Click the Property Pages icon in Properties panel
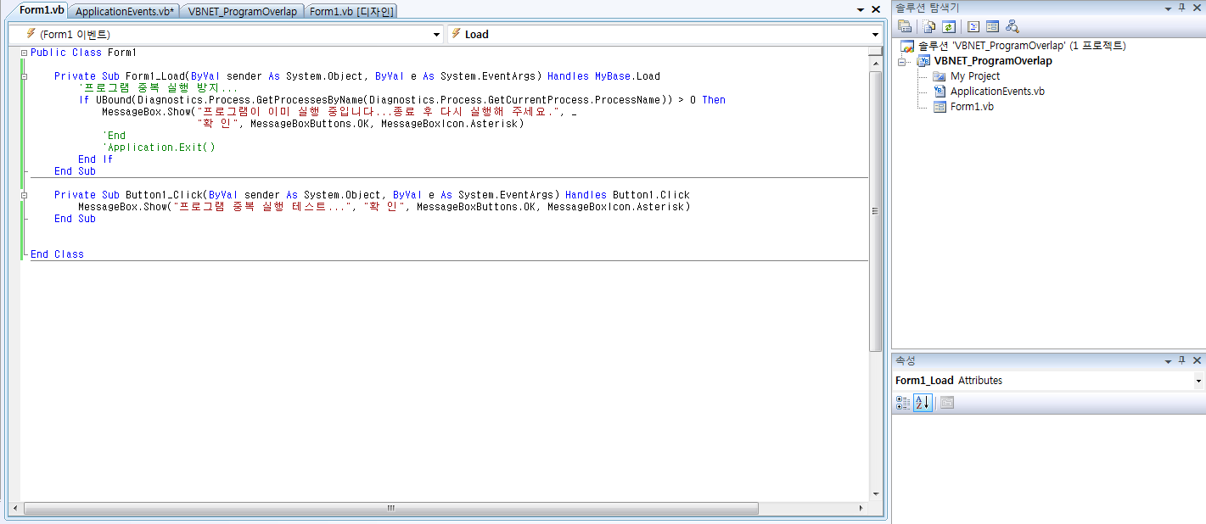 (946, 403)
